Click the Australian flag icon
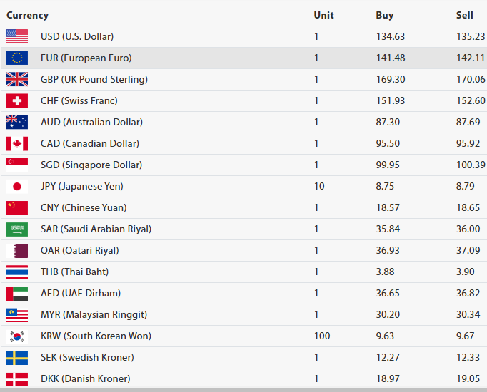The width and height of the screenshot is (487, 392). click(17, 122)
